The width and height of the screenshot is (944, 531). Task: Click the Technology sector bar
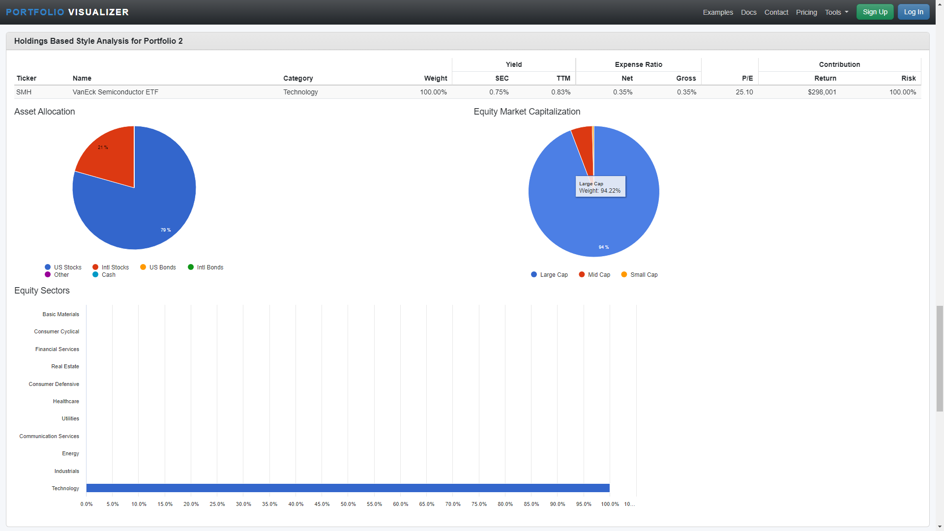(x=348, y=488)
